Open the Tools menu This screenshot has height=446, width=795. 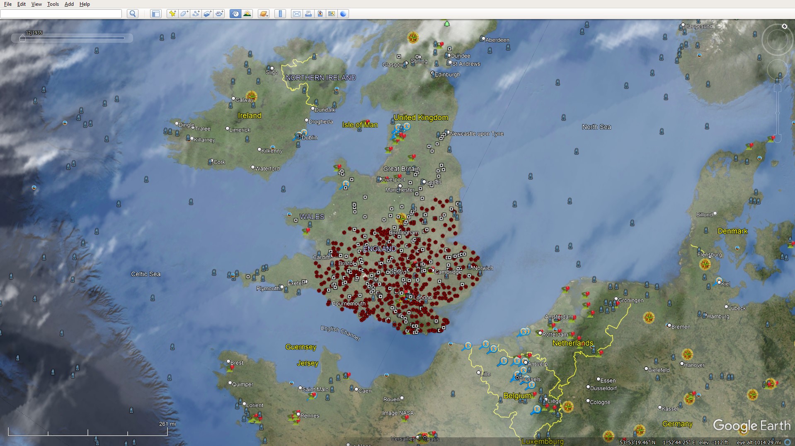pos(53,4)
